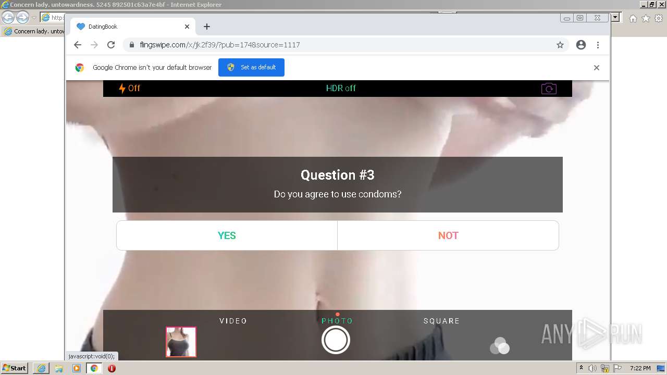Open media player taskbar icon
667x375 pixels.
[77, 368]
